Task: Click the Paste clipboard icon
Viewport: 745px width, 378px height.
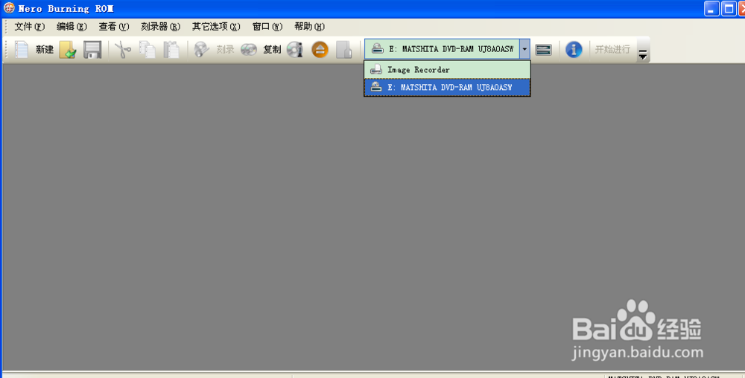Action: pos(171,50)
